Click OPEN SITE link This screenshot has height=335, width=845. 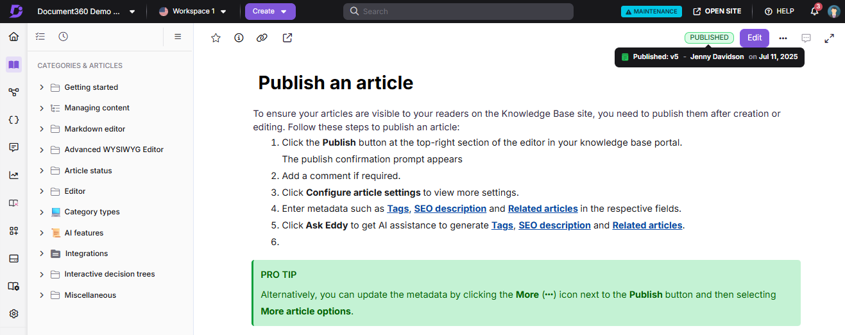tap(717, 12)
